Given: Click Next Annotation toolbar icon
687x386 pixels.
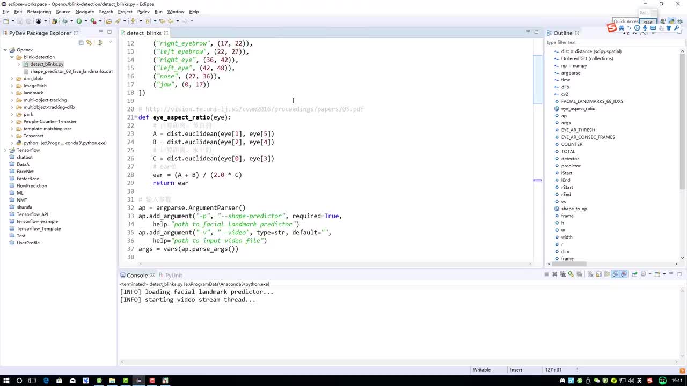Looking at the screenshot, I should click(x=134, y=21).
